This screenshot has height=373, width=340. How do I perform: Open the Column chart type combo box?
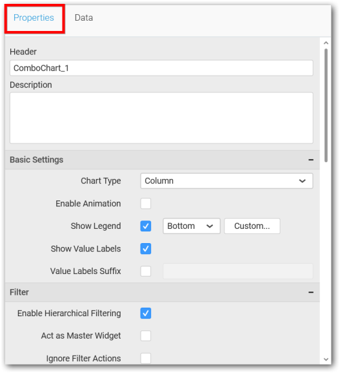tap(226, 181)
